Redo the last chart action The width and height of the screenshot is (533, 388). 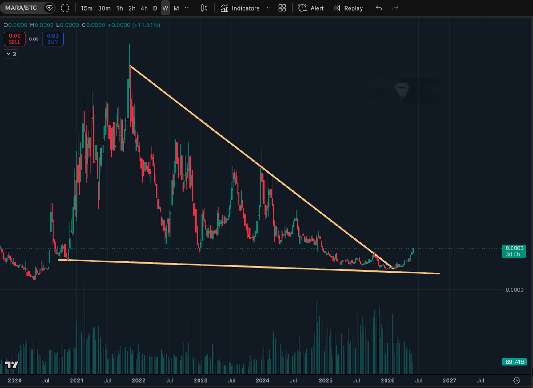pyautogui.click(x=395, y=8)
